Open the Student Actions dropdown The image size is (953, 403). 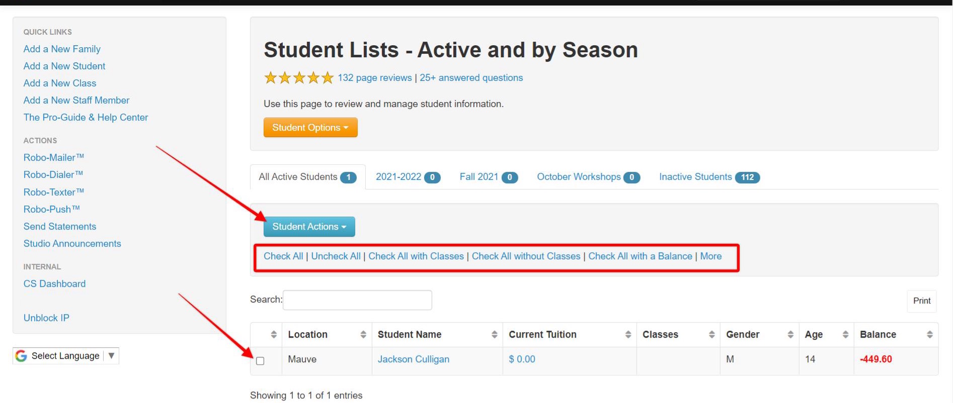pyautogui.click(x=309, y=227)
